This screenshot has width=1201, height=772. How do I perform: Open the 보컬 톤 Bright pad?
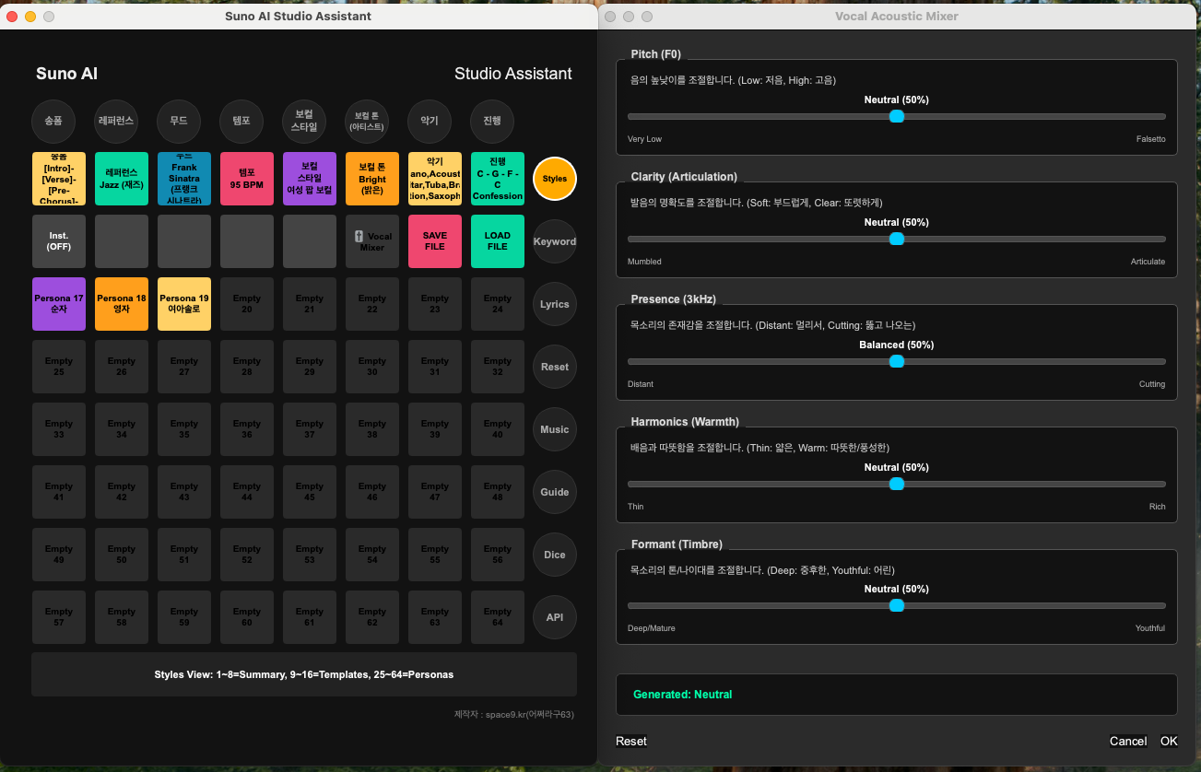(372, 179)
